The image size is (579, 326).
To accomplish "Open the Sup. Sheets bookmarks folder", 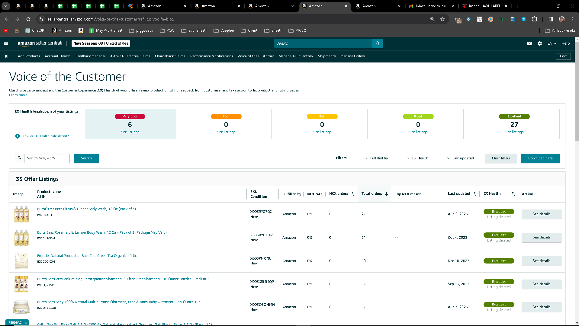I will point(194,30).
